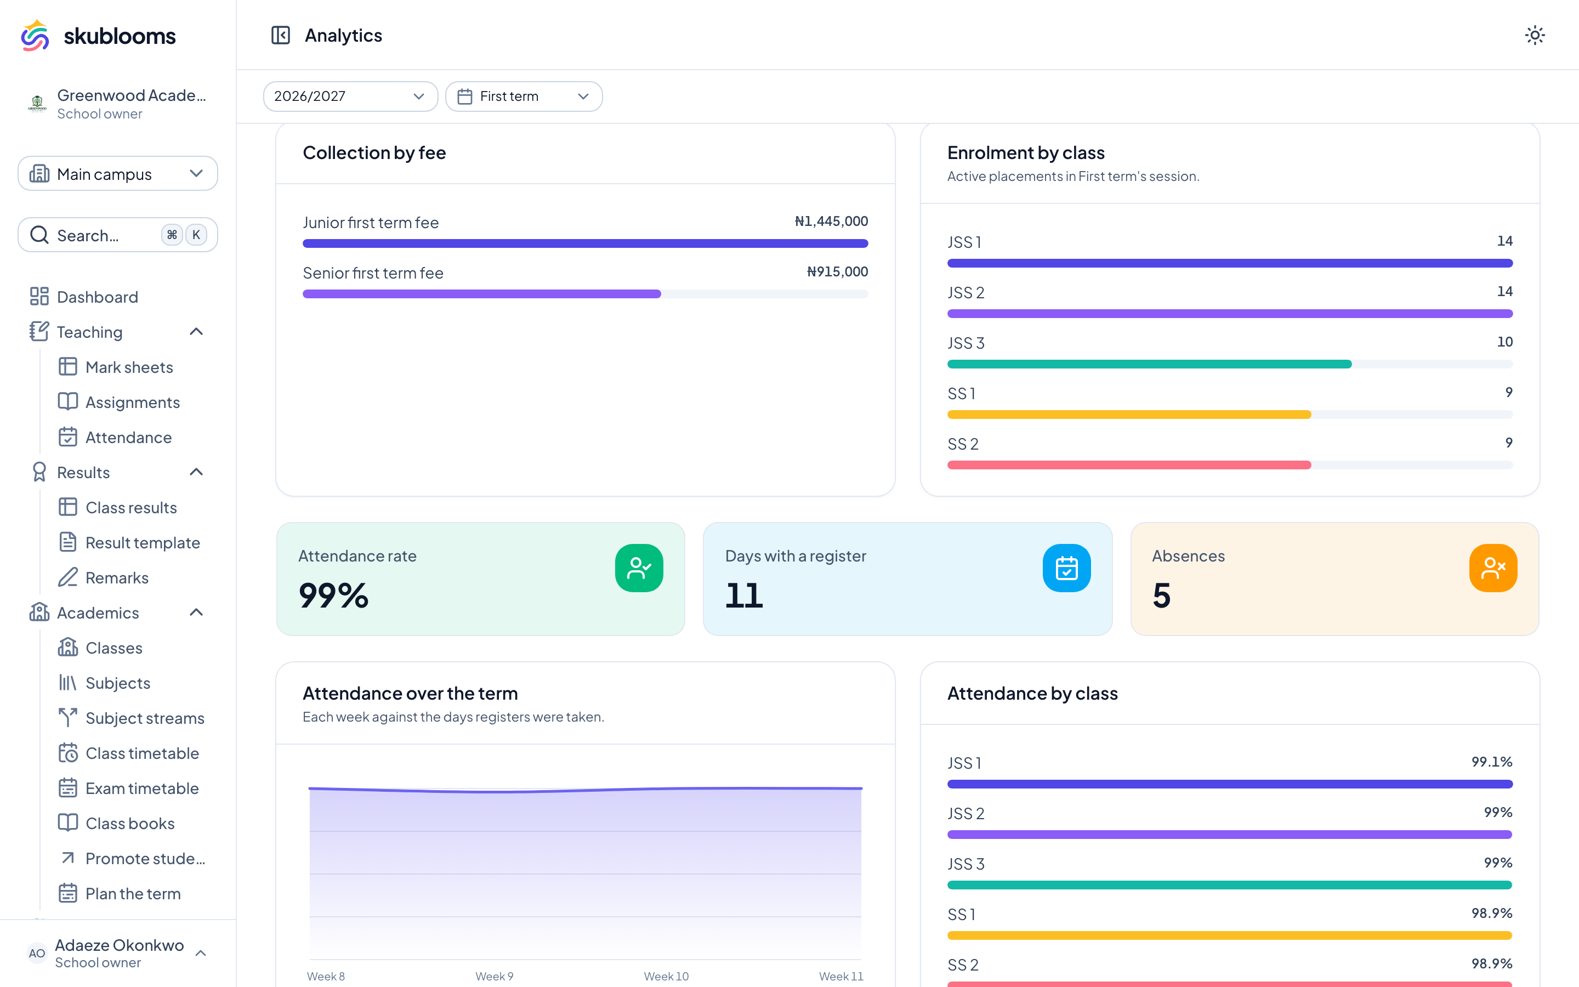Viewport: 1579px width, 987px height.
Task: Click the Teaching notebook icon
Action: pos(39,332)
